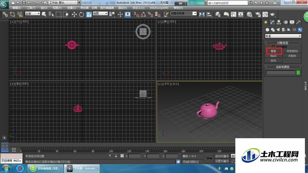Click the 设置关键点 set key button
The image size is (308, 173).
point(222,161)
